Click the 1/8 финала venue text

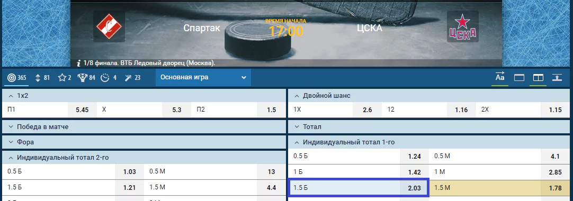(x=149, y=63)
